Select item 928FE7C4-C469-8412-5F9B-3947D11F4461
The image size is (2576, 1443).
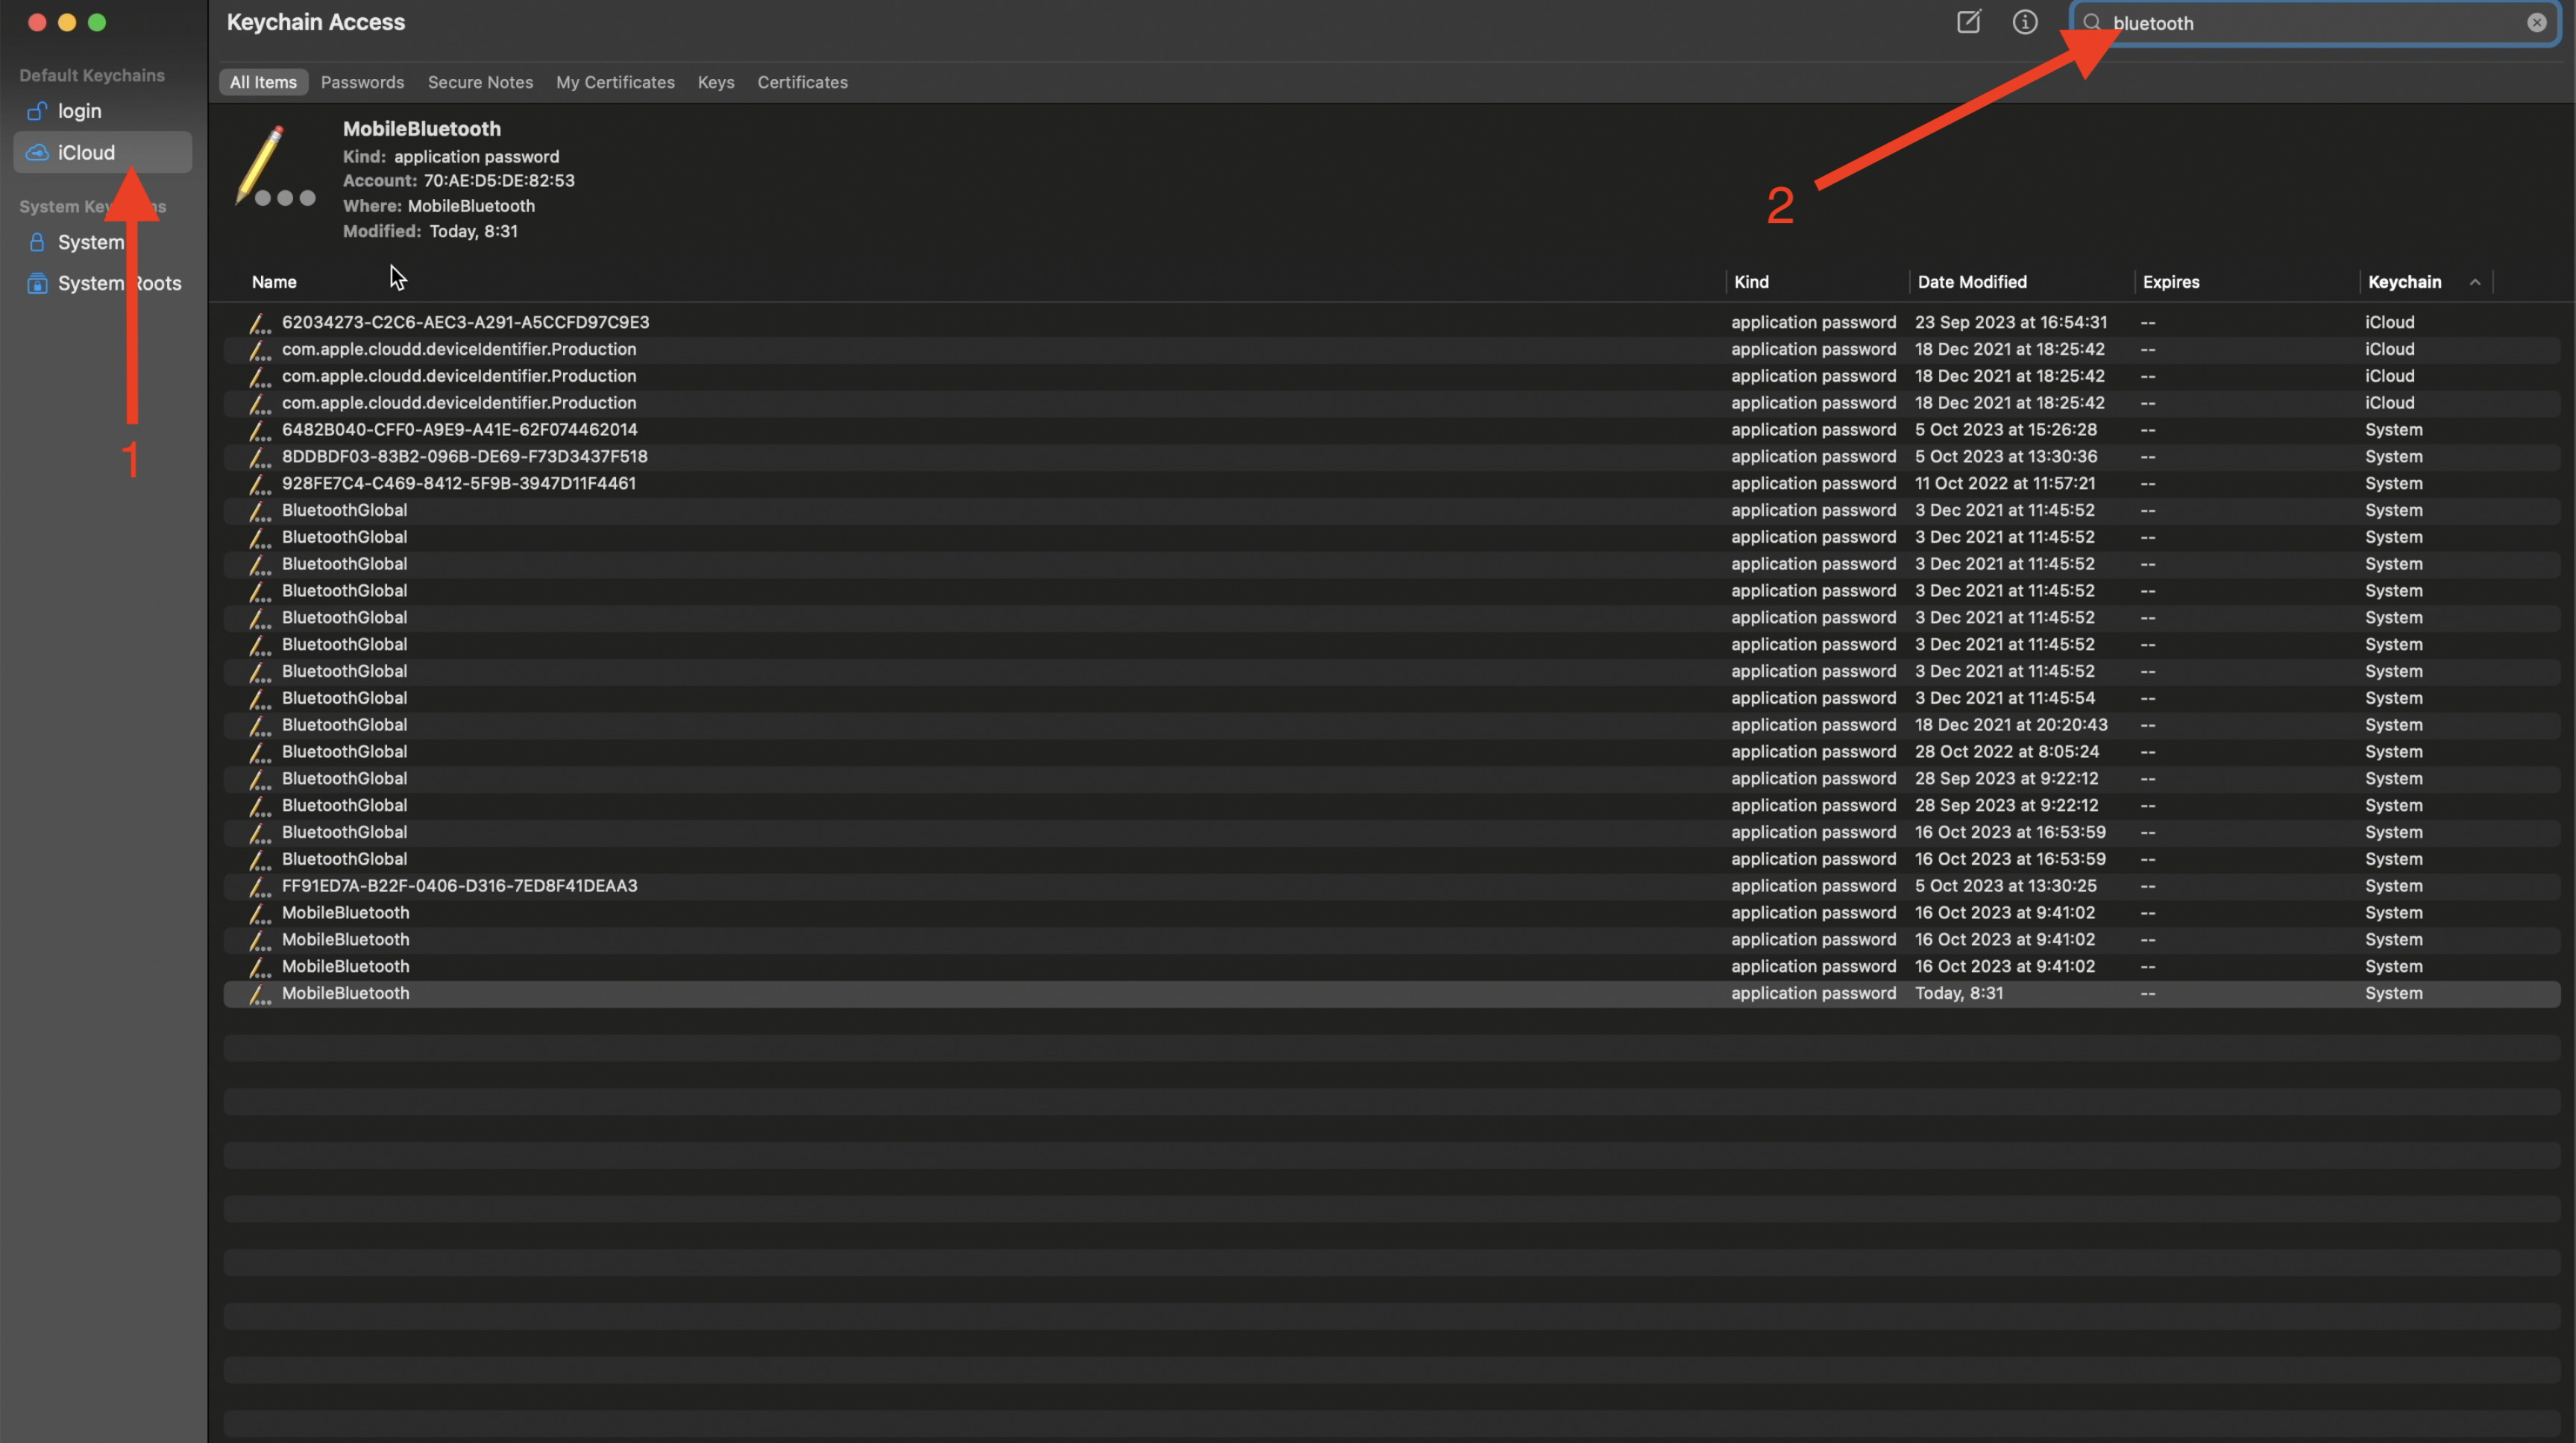tap(1392, 484)
